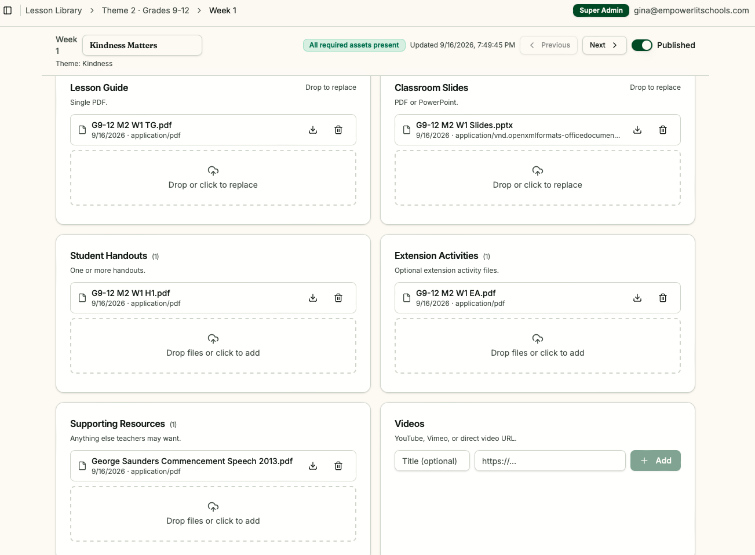The height and width of the screenshot is (555, 755).
Task: Click file icon of TG.pdf
Action: (82, 130)
